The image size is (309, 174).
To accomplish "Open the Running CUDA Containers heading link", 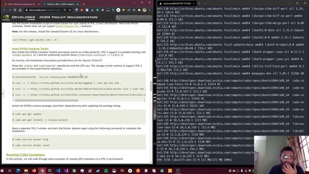I will coord(26,155).
